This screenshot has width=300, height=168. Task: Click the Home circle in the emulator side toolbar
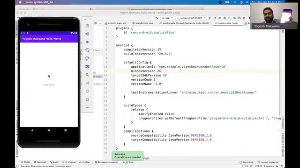click(x=87, y=91)
